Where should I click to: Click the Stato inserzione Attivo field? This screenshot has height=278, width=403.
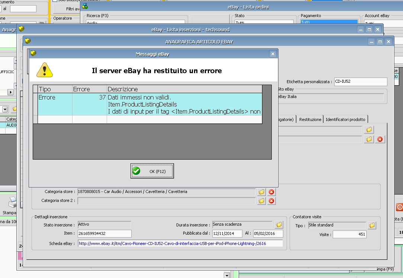[104, 225]
